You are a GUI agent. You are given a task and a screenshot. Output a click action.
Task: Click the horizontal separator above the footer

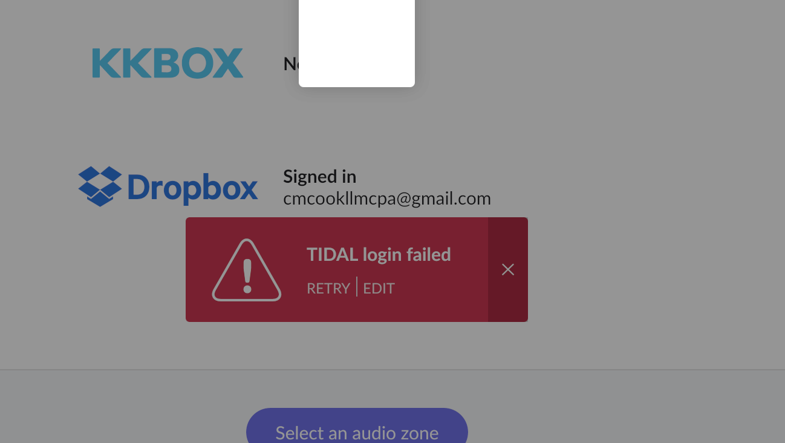[x=392, y=369]
